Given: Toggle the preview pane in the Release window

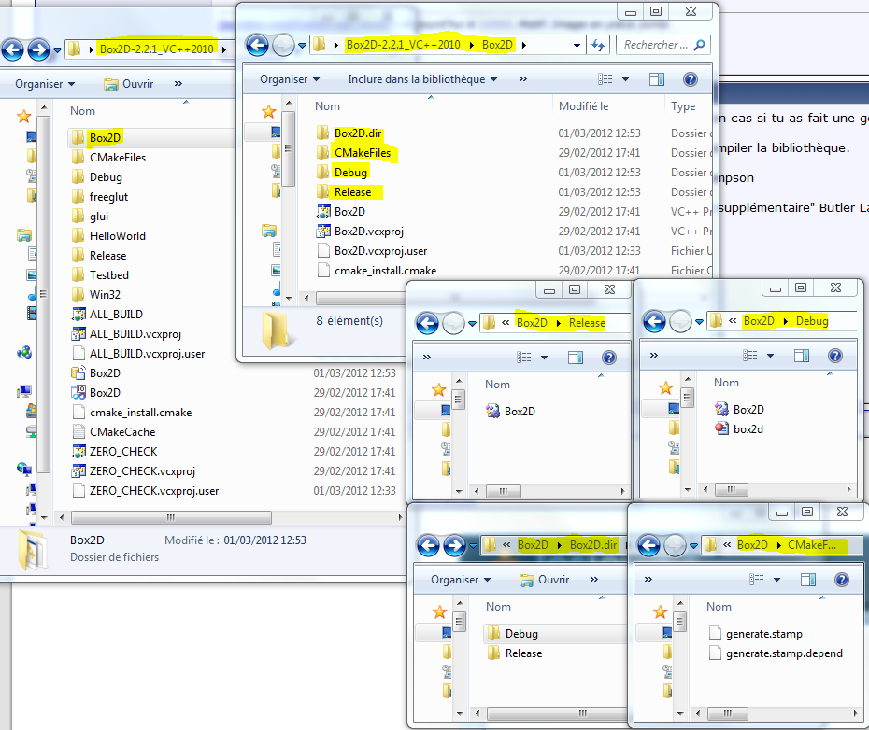Looking at the screenshot, I should [576, 358].
